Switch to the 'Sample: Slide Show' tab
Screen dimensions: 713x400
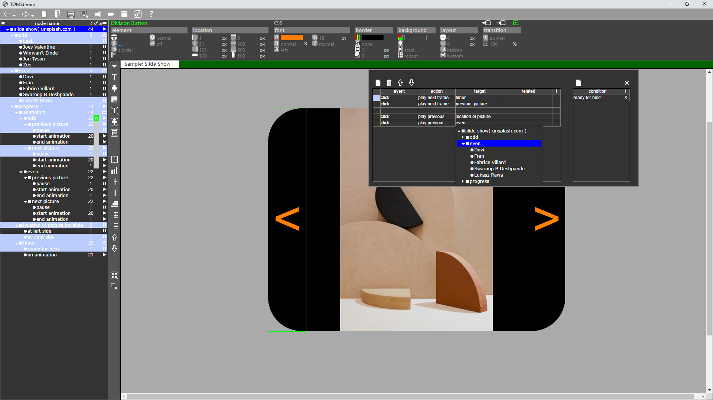coord(149,64)
